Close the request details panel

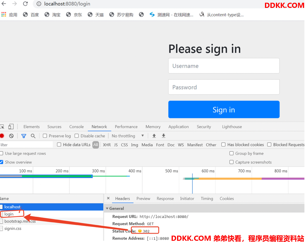(x=108, y=198)
